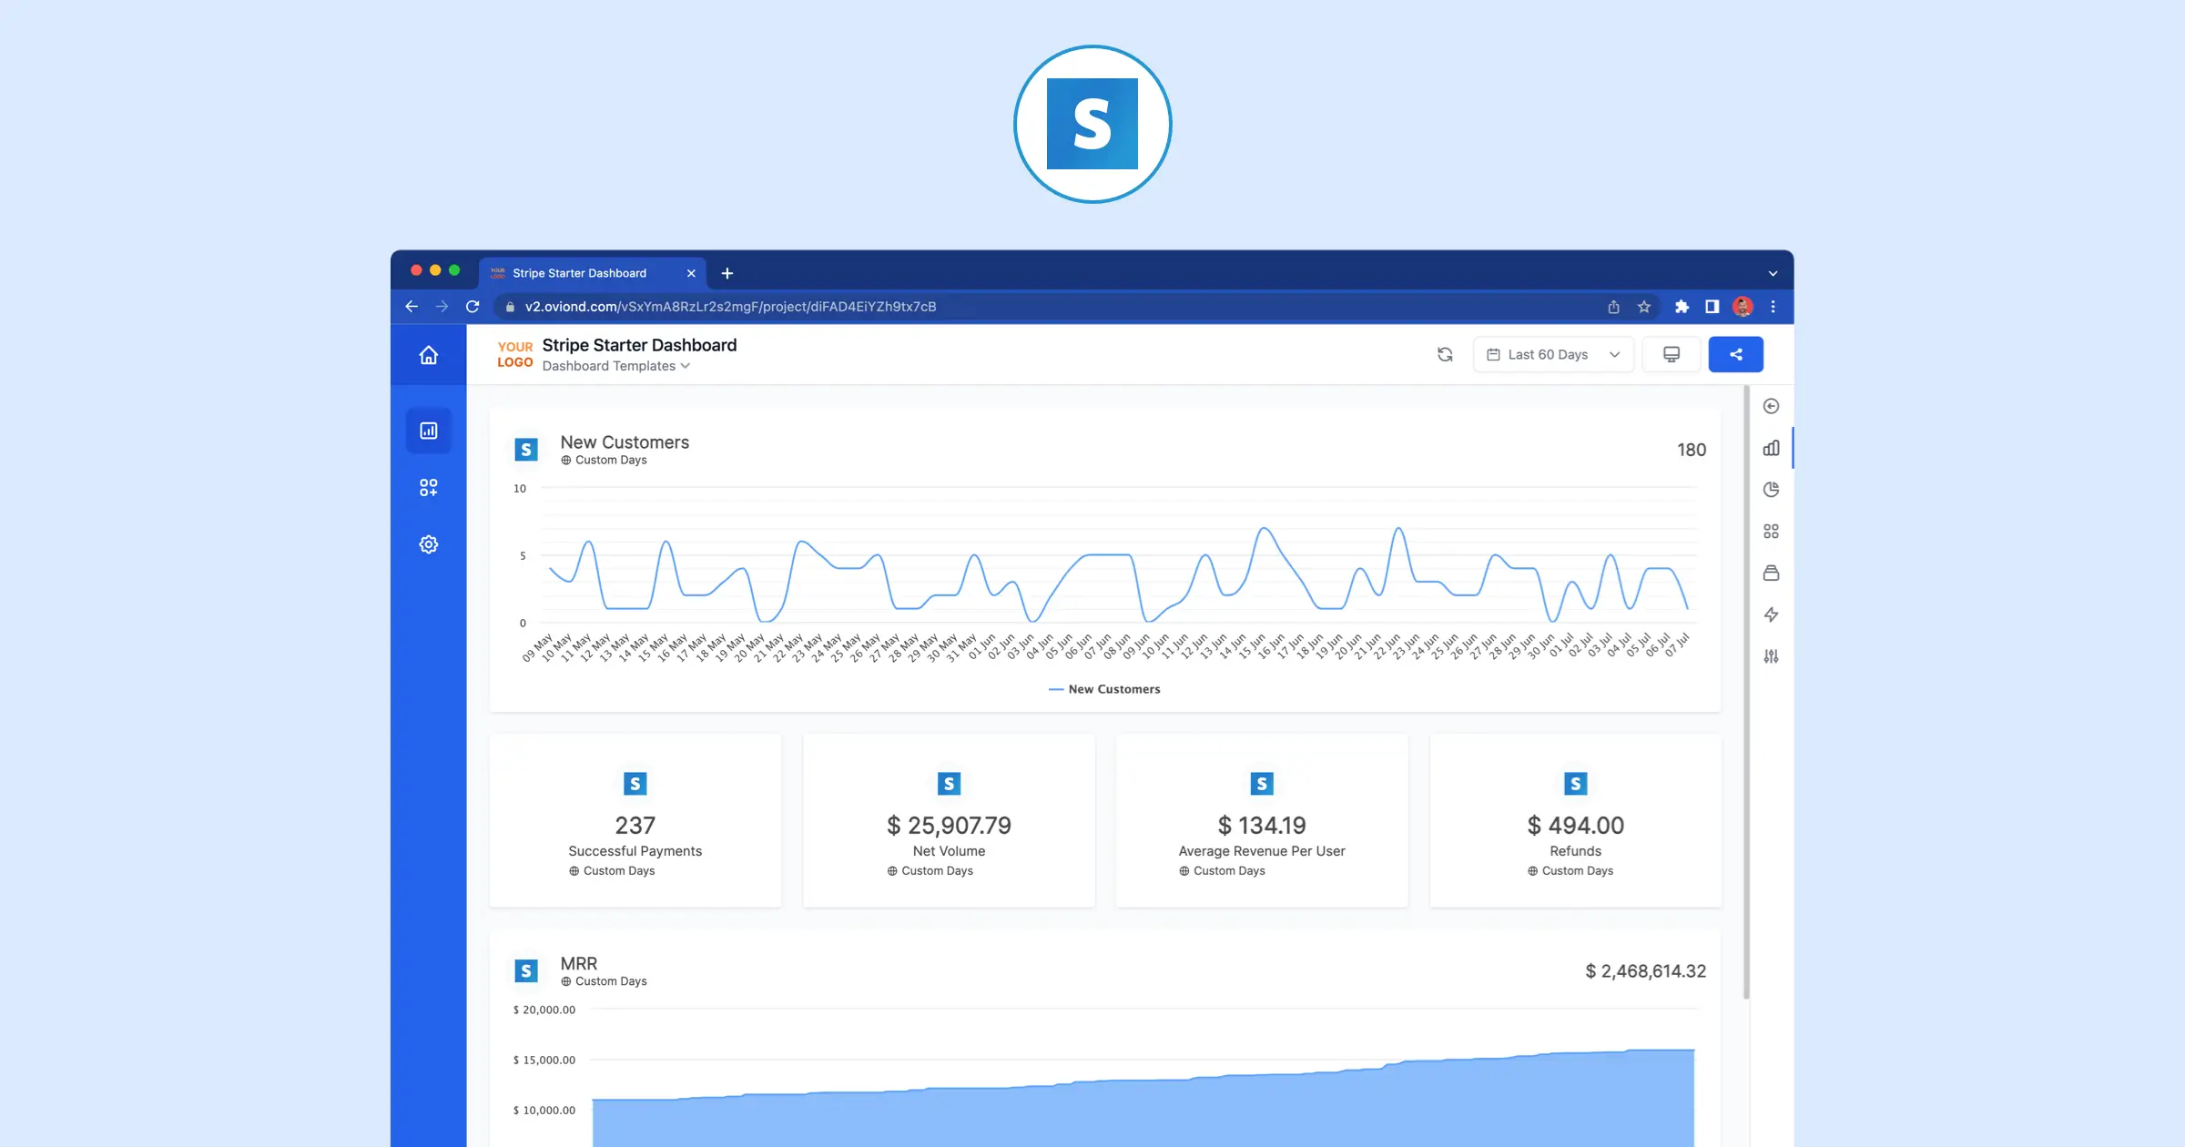Viewport: 2185px width, 1147px height.
Task: Click the refresh data icon
Action: [1445, 355]
